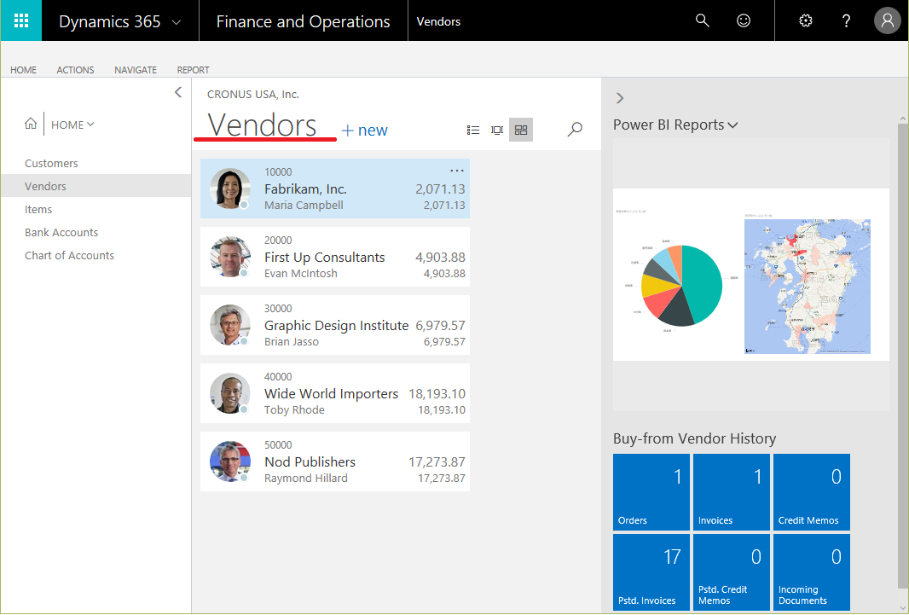Image resolution: width=909 pixels, height=615 pixels.
Task: Open the HOME navigation dropdown
Action: (72, 125)
